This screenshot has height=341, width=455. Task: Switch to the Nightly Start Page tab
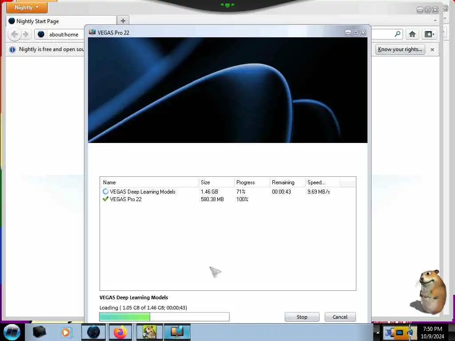[x=61, y=21]
